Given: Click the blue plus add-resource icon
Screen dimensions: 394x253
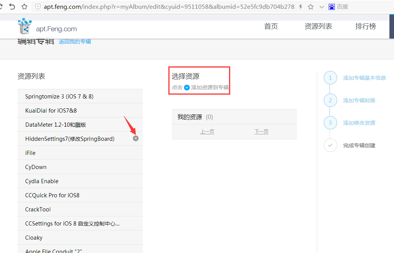Looking at the screenshot, I should click(x=187, y=87).
